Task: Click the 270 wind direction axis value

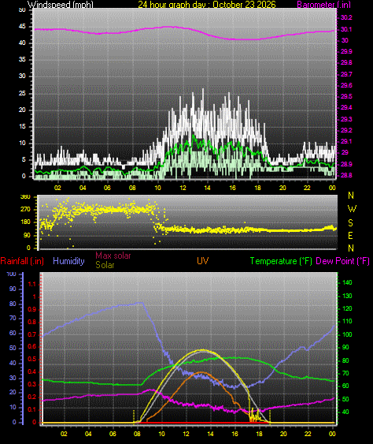Action: point(25,210)
